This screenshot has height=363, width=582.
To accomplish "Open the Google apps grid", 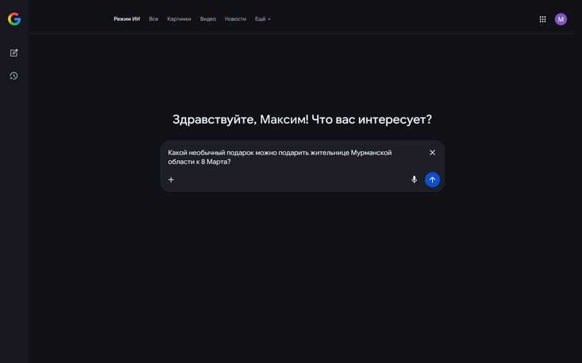I will click(x=543, y=19).
